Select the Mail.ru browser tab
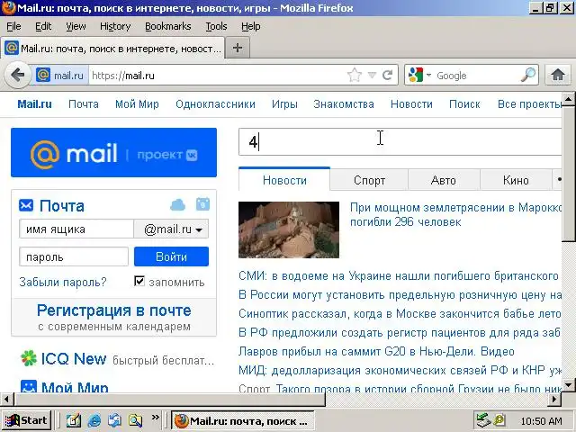 112,48
